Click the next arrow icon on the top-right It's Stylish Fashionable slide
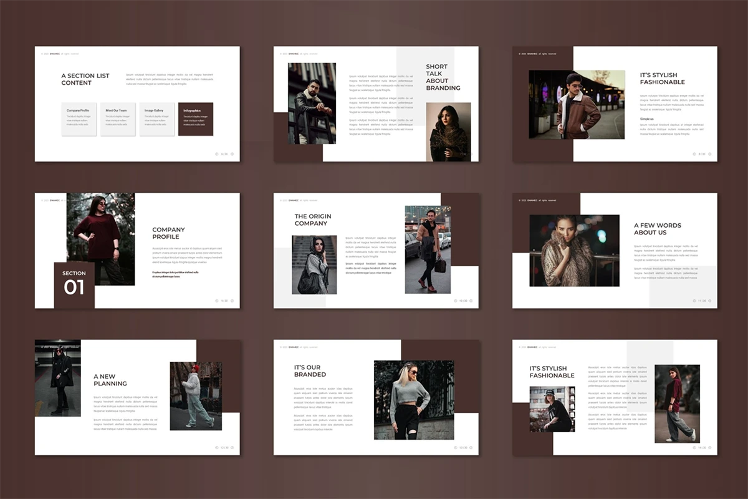This screenshot has width=748, height=499. click(710, 153)
